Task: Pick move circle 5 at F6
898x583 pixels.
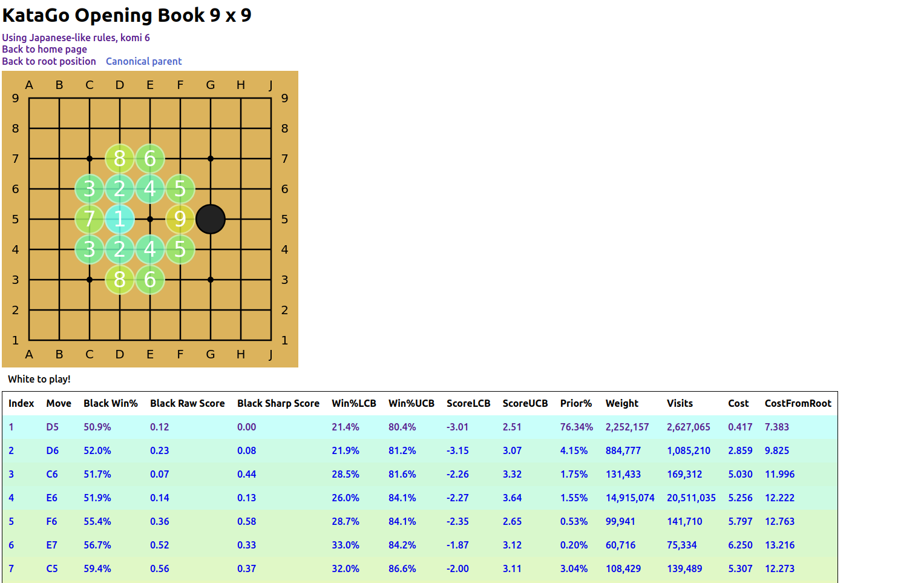Action: 180,189
